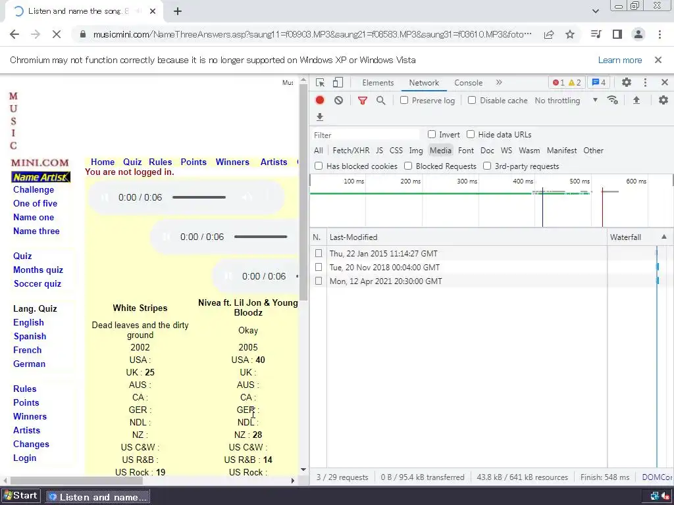
Task: Open the Name three sidebar link
Action: pyautogui.click(x=36, y=231)
